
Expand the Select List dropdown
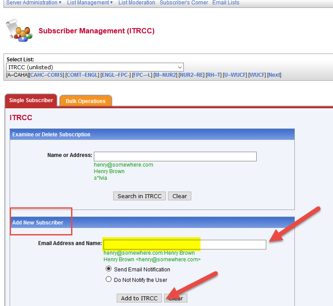pyautogui.click(x=95, y=67)
